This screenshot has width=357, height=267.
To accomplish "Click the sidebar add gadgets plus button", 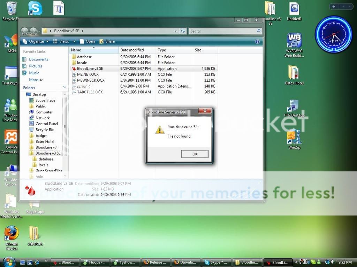I will pos(334,7).
